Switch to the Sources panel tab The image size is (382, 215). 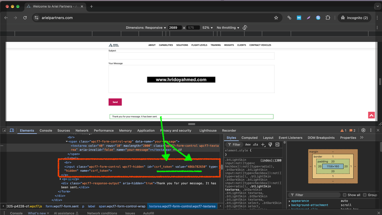(x=63, y=131)
